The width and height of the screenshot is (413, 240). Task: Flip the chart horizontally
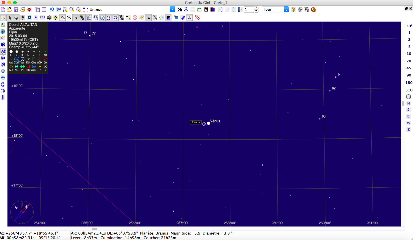pos(3,71)
